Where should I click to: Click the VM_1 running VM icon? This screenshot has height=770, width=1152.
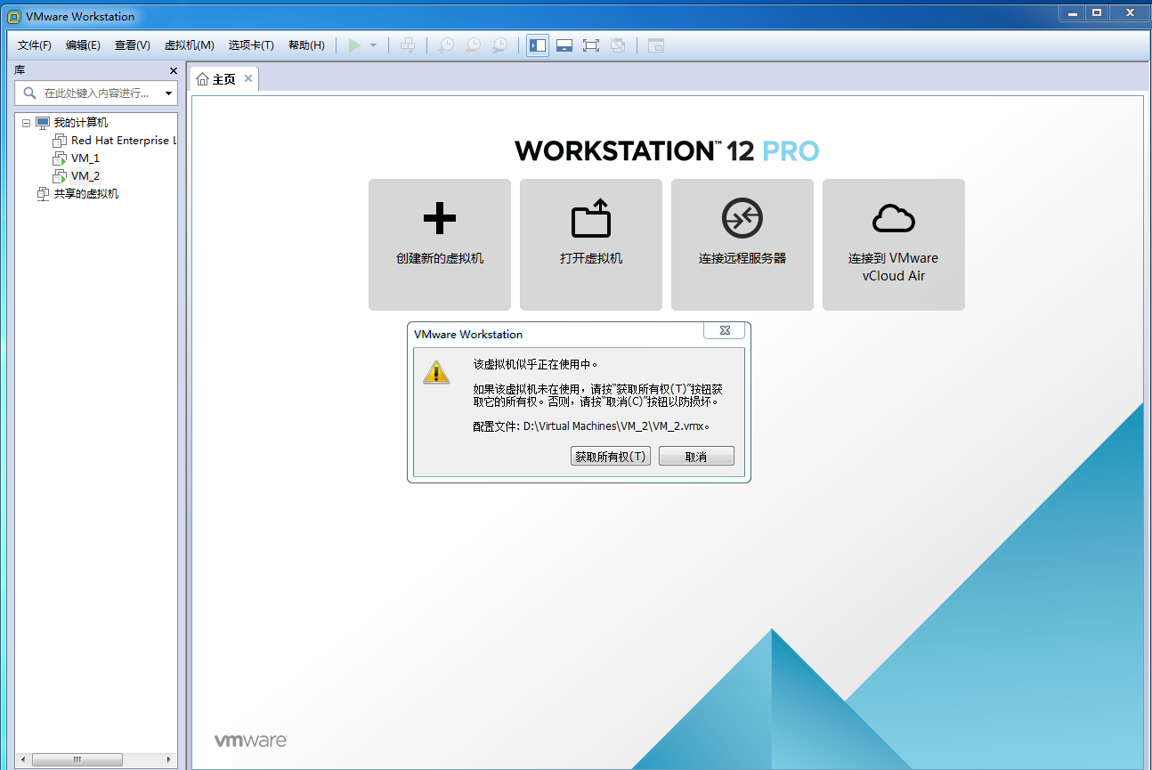[x=60, y=158]
